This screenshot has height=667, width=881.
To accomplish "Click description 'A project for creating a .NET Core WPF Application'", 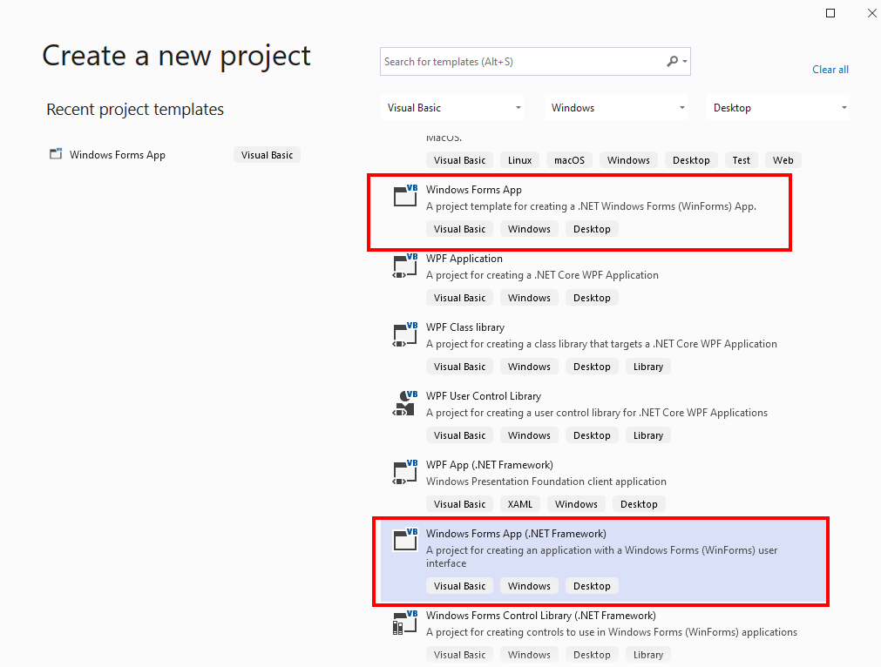I will pos(542,275).
